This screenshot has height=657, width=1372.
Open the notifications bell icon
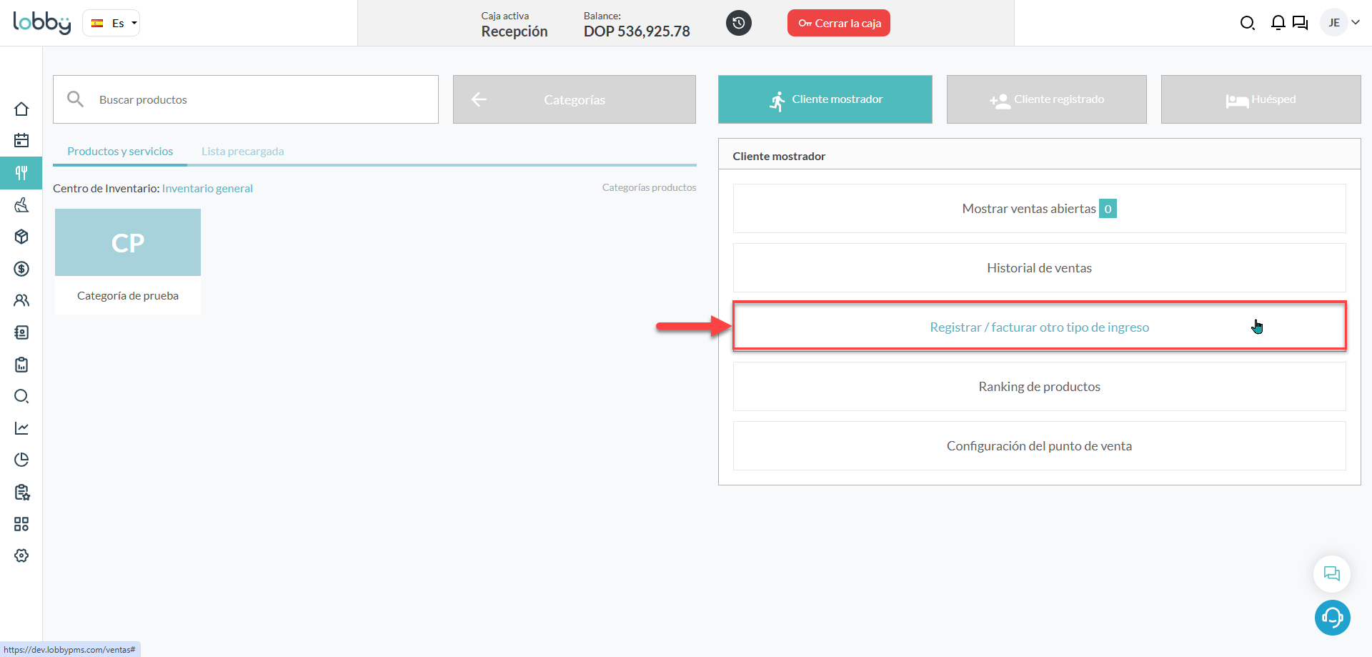[x=1278, y=23]
